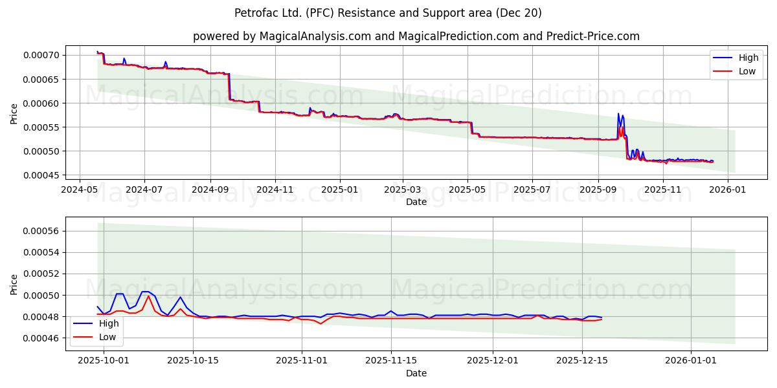777x388 pixels.
Task: Click the top chart y-axis value 0.00070
Action: 41,55
